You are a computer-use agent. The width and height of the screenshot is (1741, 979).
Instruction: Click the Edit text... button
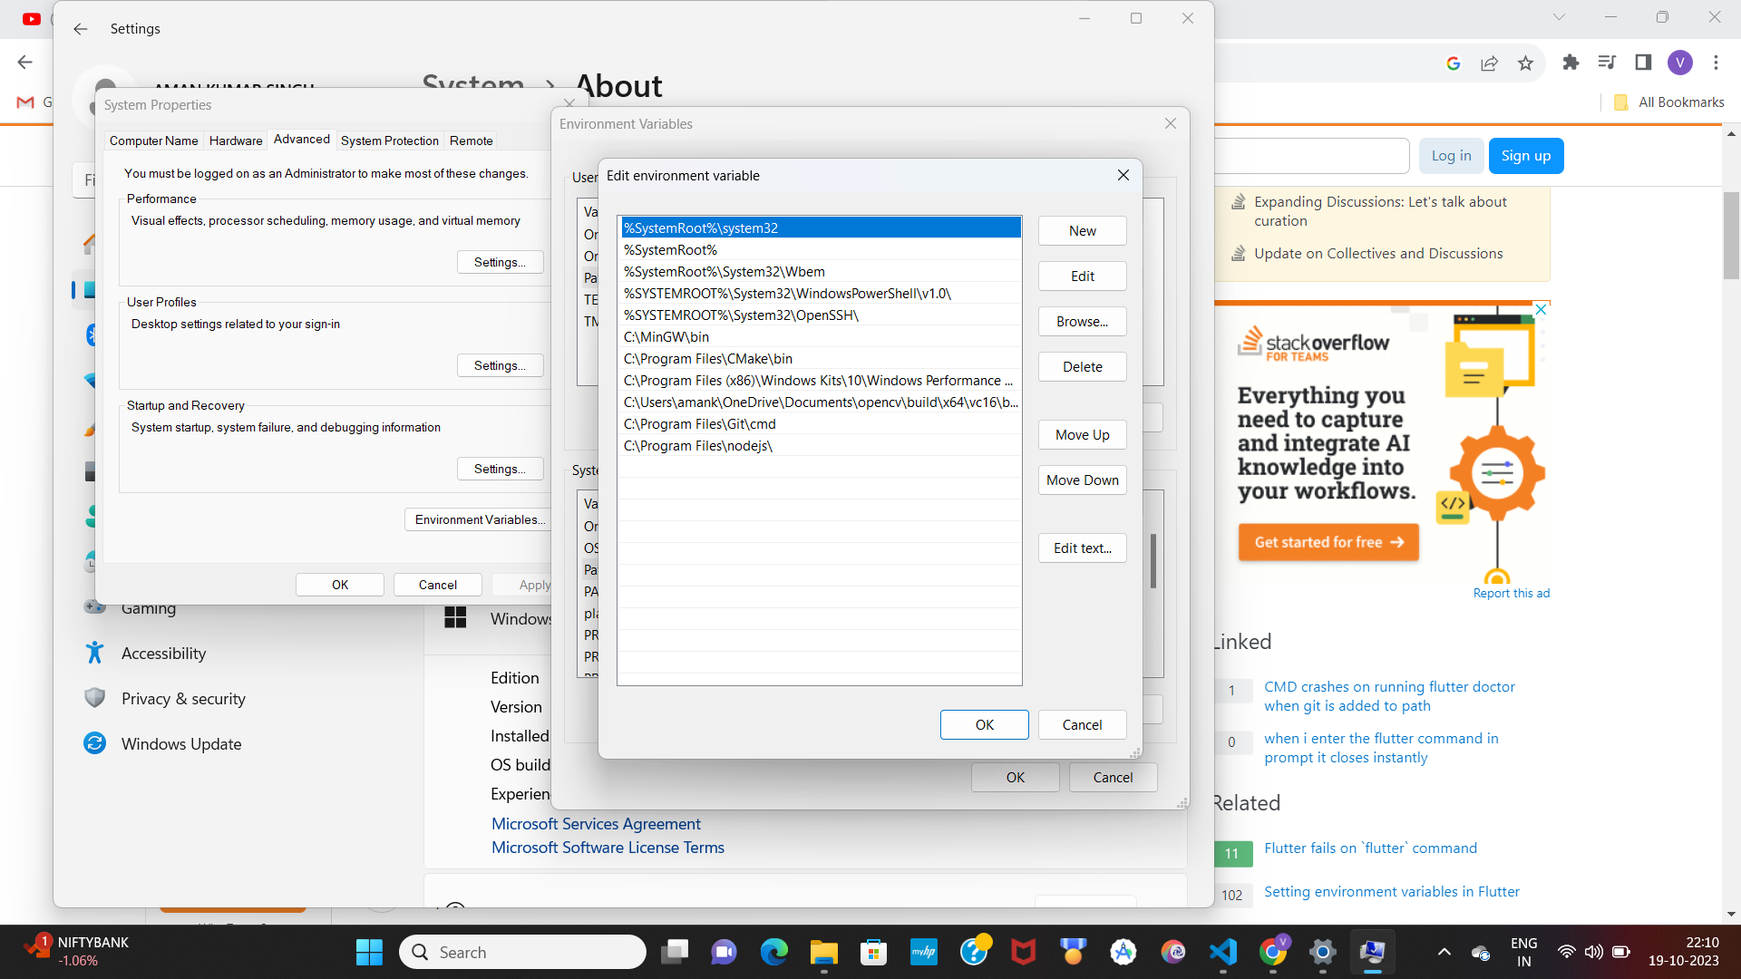1082,548
